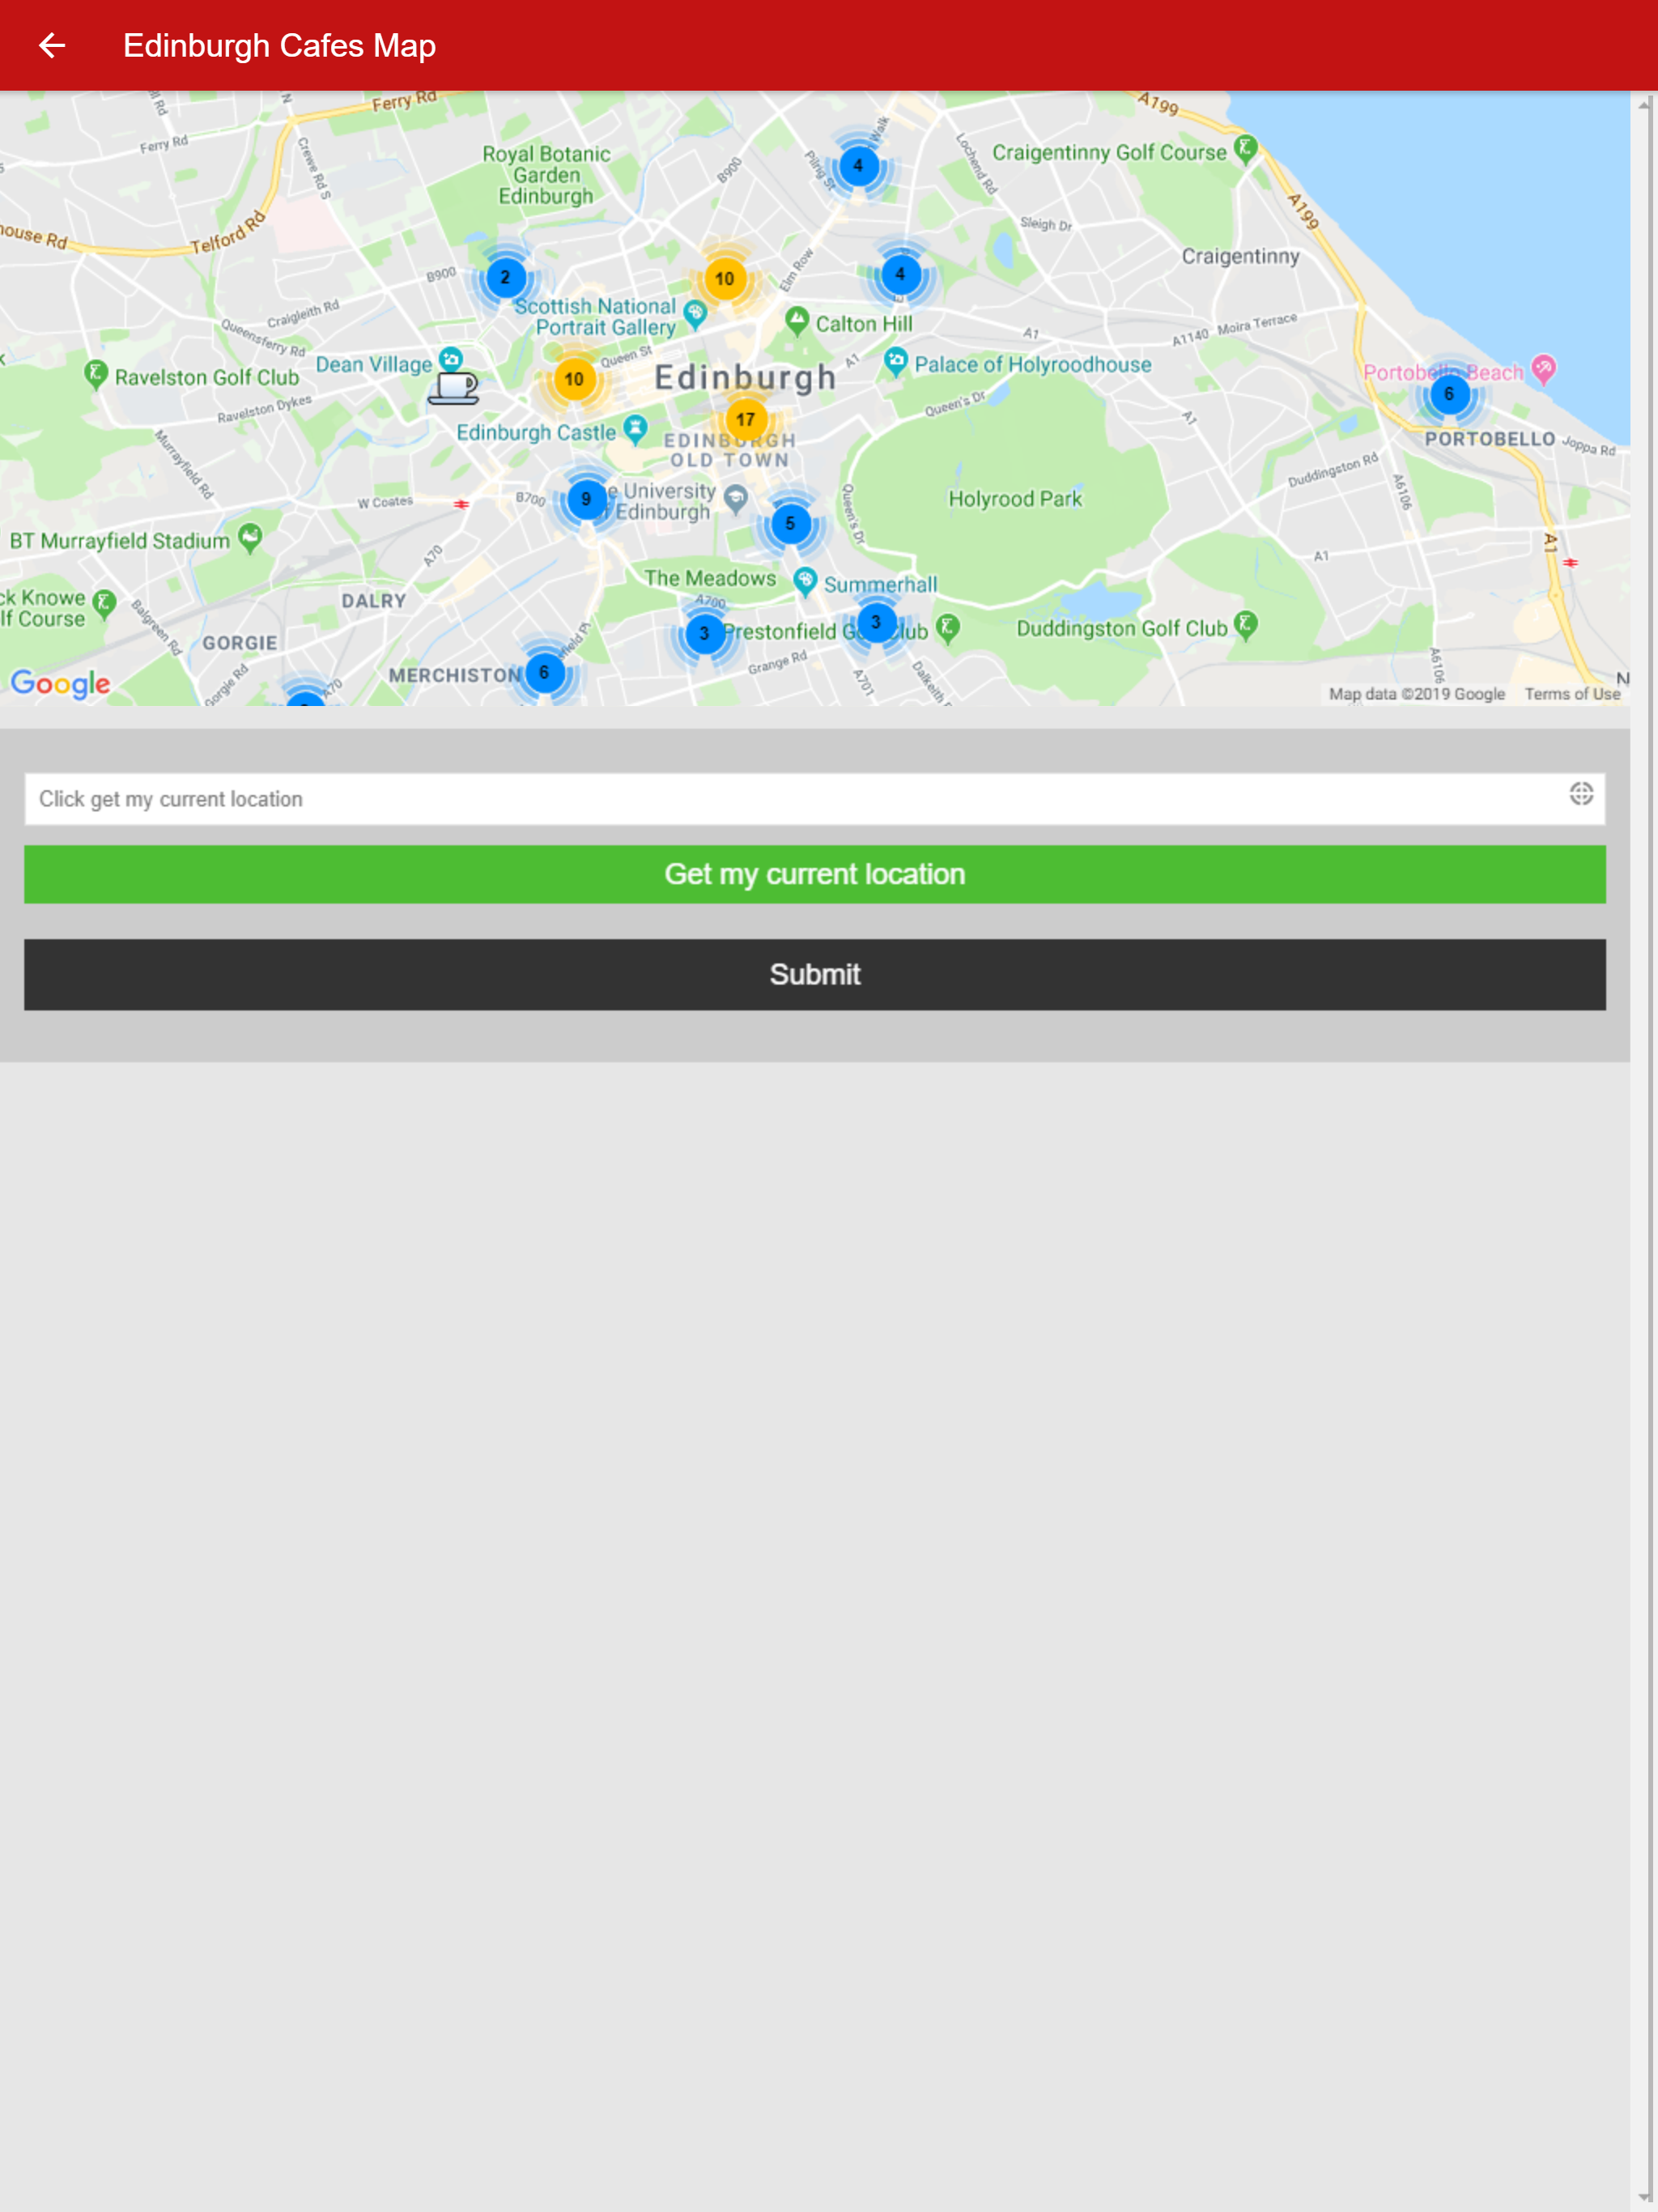Image resolution: width=1658 pixels, height=2212 pixels.
Task: Select the BT Murrayfield Stadium pin
Action: pyautogui.click(x=250, y=538)
